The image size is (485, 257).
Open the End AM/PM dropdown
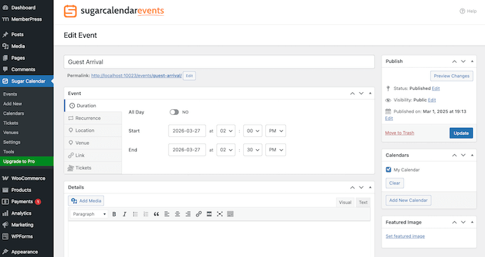(x=275, y=150)
